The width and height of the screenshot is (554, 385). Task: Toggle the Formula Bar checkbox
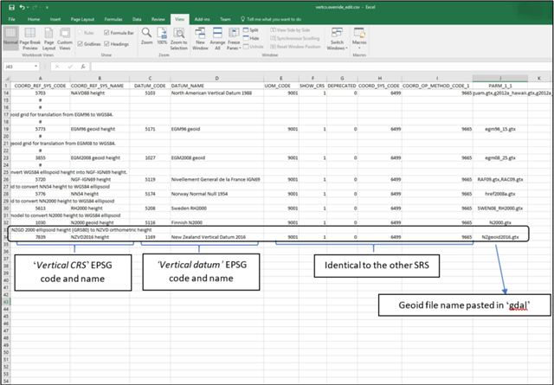(107, 32)
